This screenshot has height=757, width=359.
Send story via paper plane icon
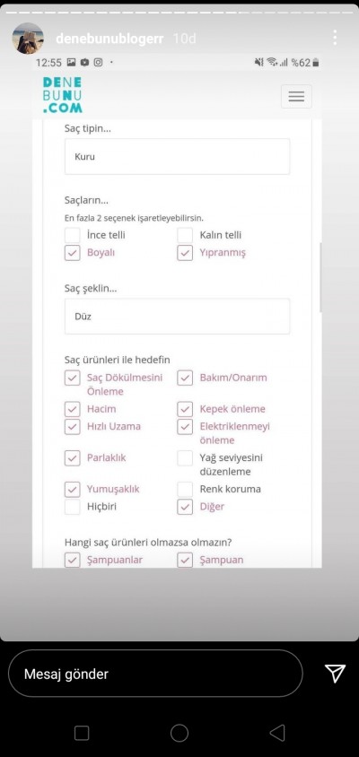pyautogui.click(x=335, y=673)
